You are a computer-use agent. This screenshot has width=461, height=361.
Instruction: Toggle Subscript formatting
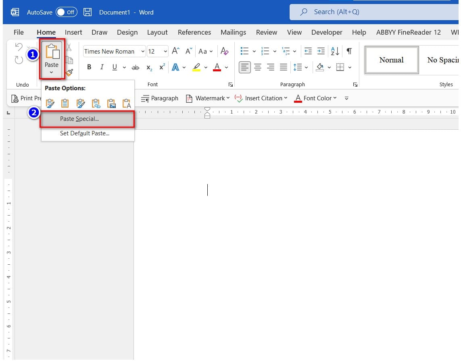[149, 68]
